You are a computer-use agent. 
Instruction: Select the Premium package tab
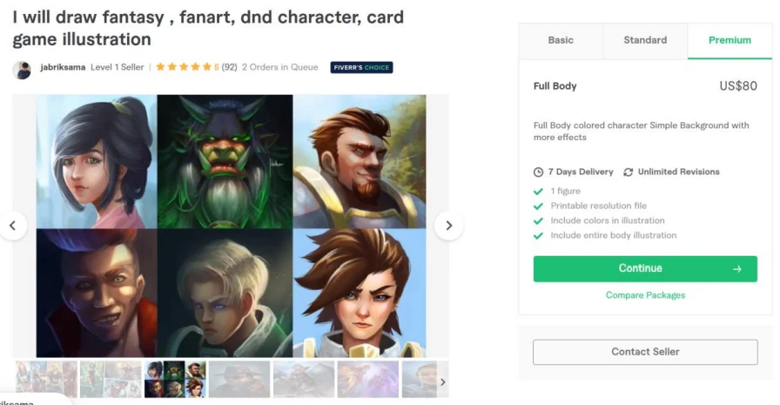730,41
